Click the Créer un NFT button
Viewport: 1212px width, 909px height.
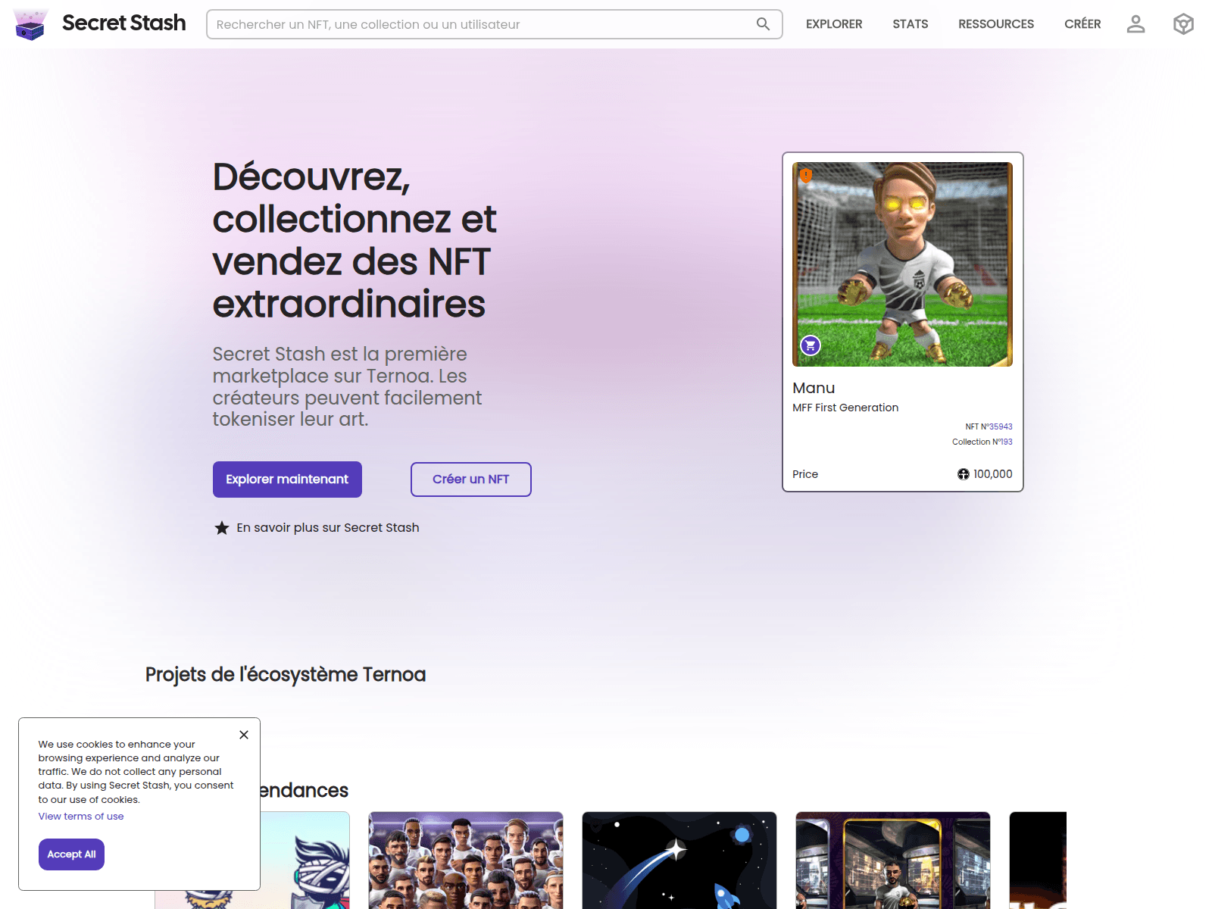pos(470,479)
